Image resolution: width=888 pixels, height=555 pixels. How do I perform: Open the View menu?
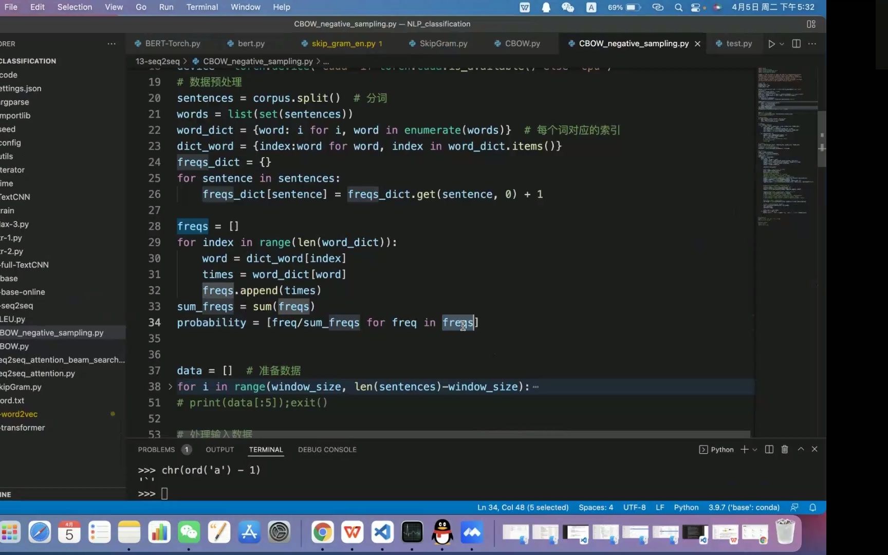click(x=114, y=7)
